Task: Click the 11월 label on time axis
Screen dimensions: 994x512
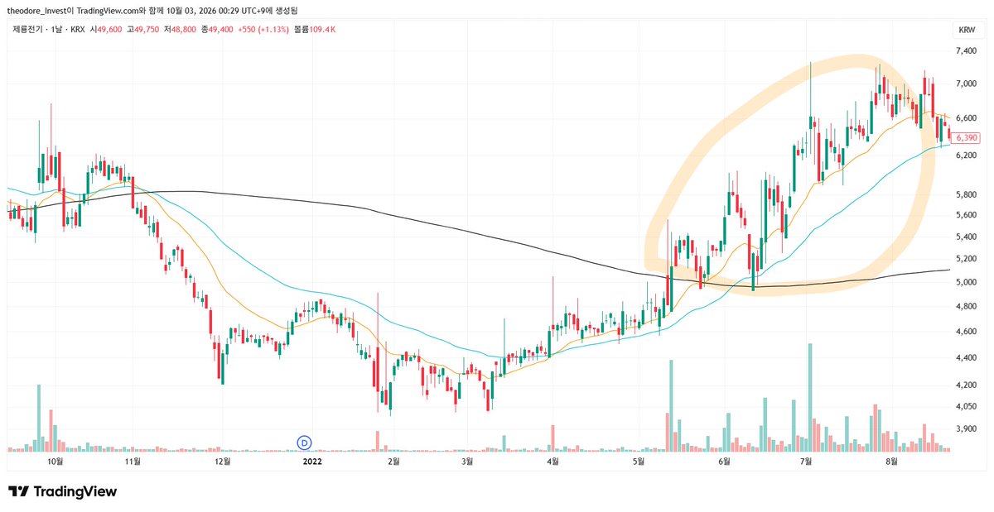Action: pyautogui.click(x=132, y=462)
